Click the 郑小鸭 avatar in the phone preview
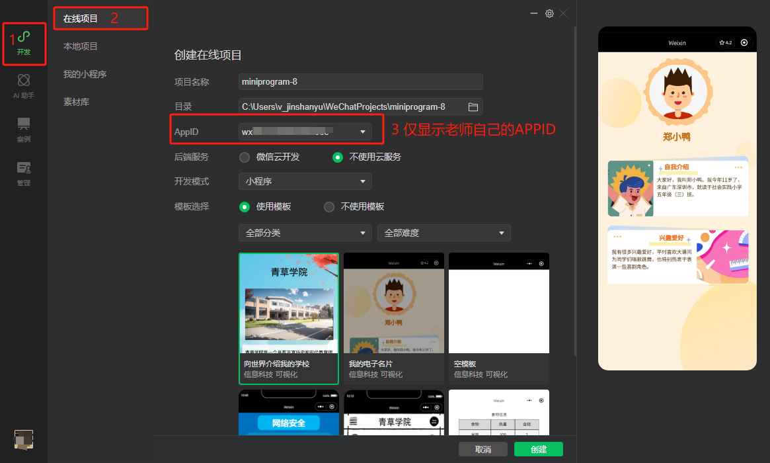770x463 pixels. [677, 91]
